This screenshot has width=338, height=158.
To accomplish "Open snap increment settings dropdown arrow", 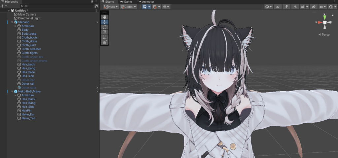I will pos(159,7).
